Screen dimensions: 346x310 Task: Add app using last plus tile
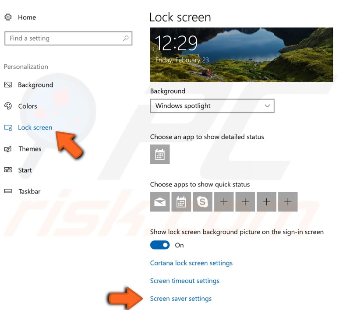[288, 202]
